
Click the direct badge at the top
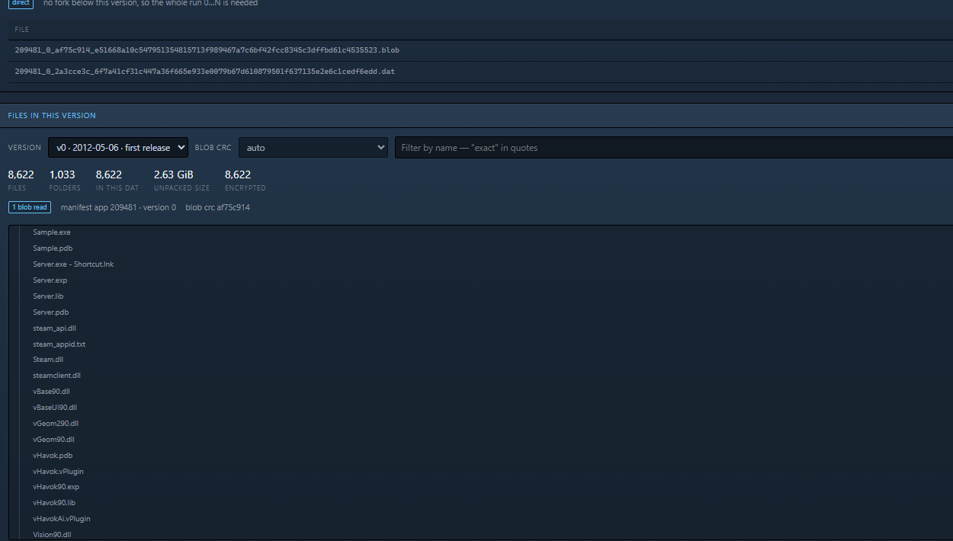point(21,3)
